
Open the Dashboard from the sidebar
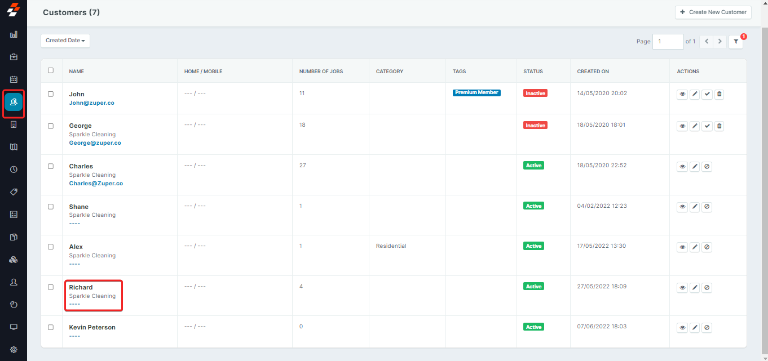[14, 34]
